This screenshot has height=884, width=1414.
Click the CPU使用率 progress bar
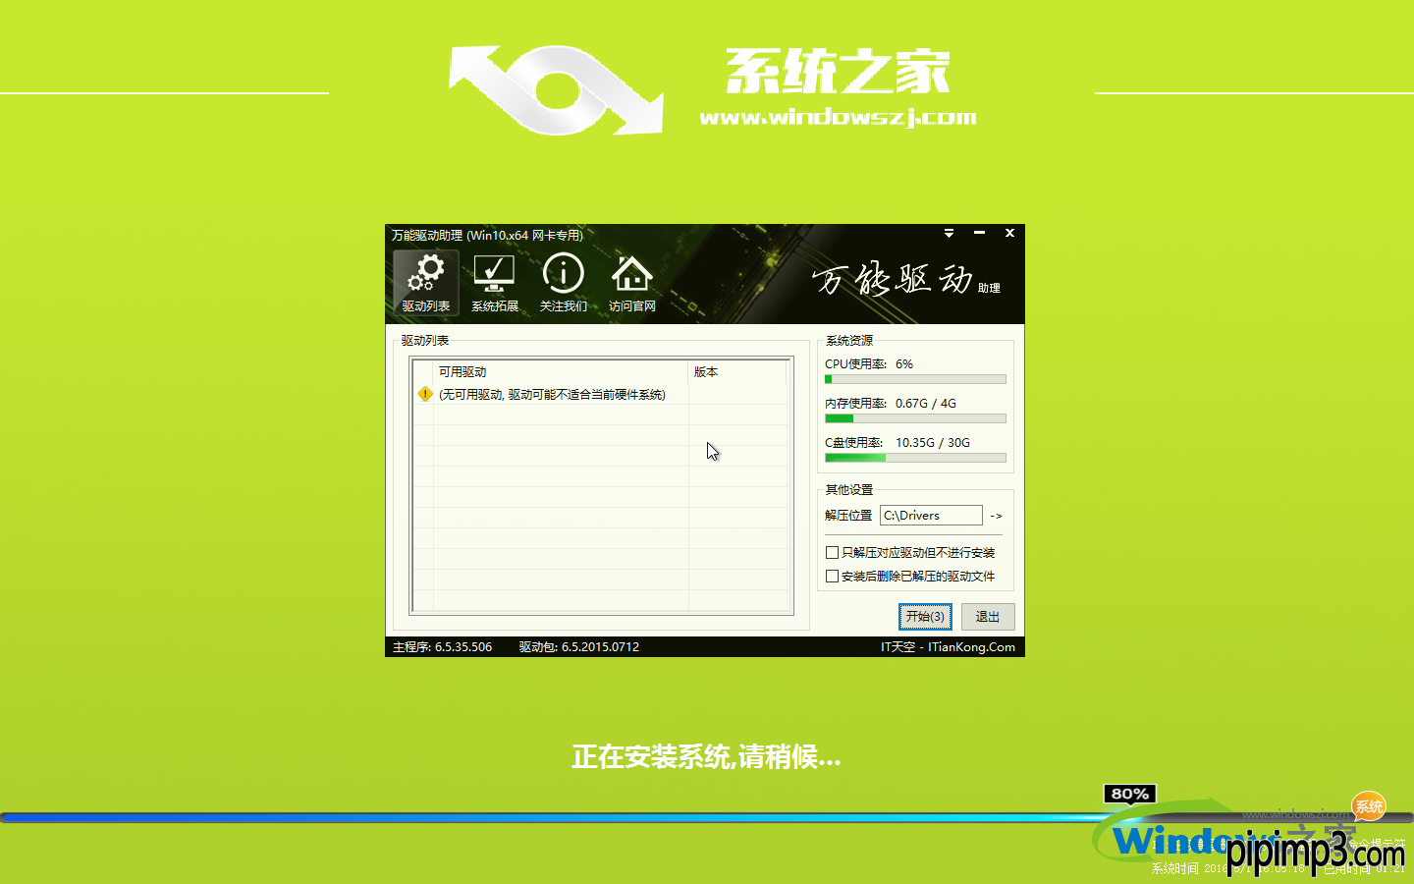[915, 379]
